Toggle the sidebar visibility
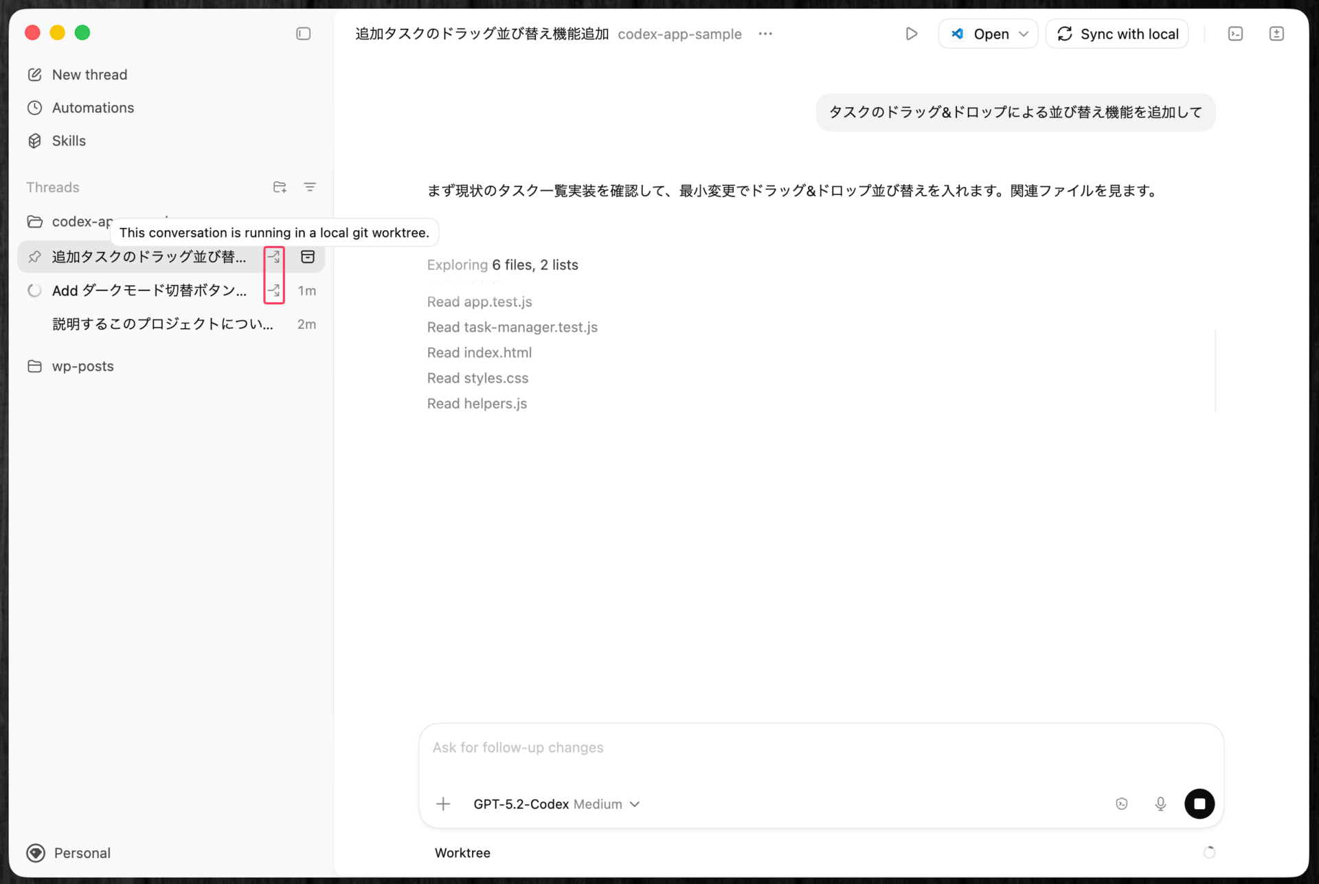 pyautogui.click(x=303, y=33)
